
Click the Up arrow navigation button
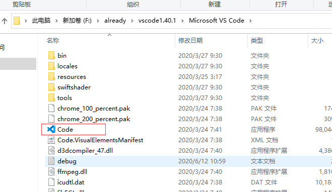click(5, 21)
